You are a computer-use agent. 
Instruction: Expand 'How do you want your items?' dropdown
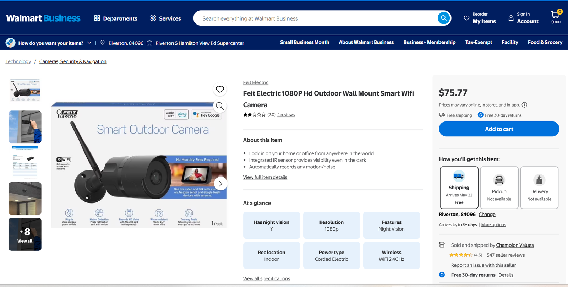(x=49, y=43)
